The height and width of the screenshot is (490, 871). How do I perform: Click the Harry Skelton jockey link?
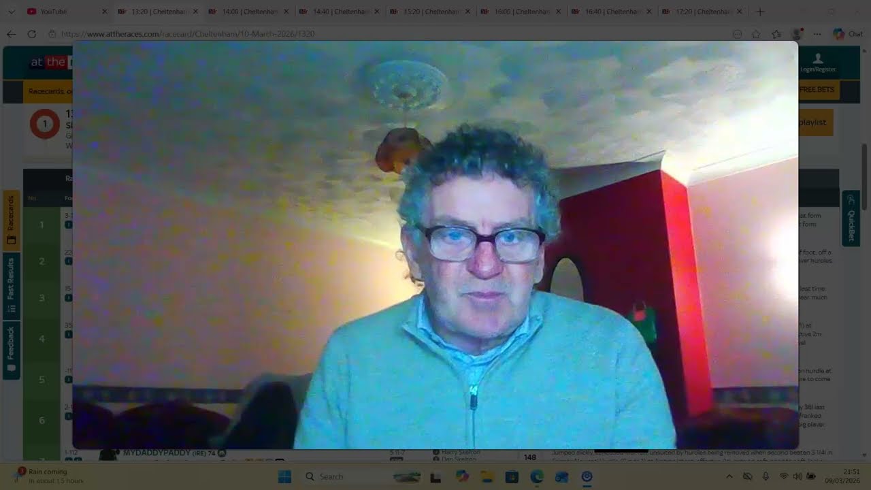pos(461,453)
